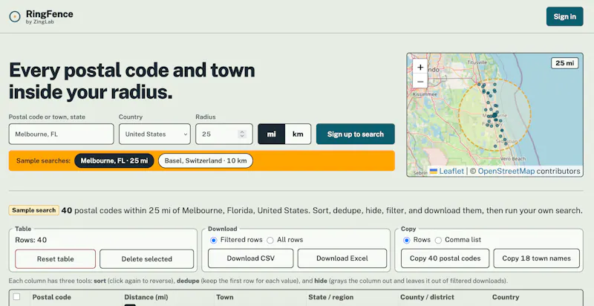Click the Radius number field
This screenshot has height=306, width=594.
click(x=224, y=134)
